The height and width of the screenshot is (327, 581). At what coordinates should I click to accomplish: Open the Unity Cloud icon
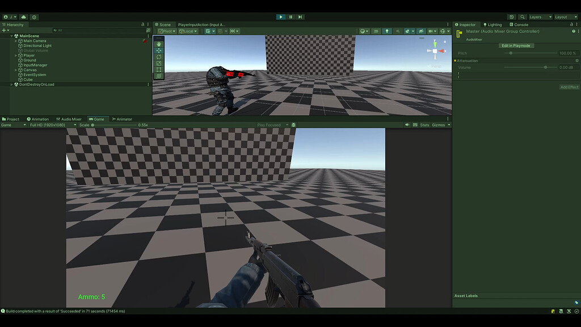[x=24, y=17]
